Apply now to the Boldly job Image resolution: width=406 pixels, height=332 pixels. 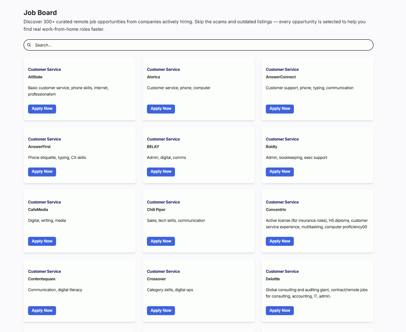pos(280,172)
